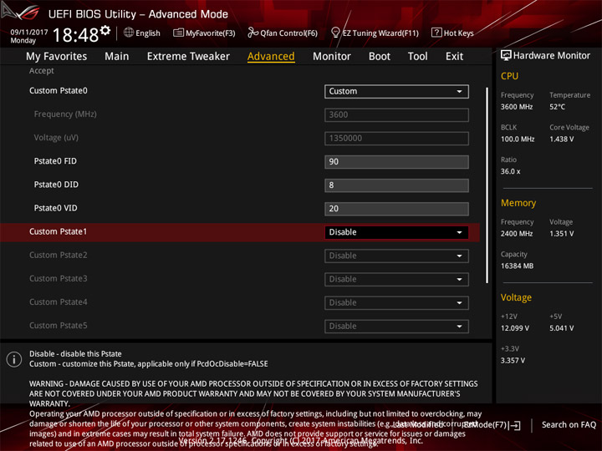Open the Custom Pstate5 dropdown
The image size is (602, 451).
(396, 327)
